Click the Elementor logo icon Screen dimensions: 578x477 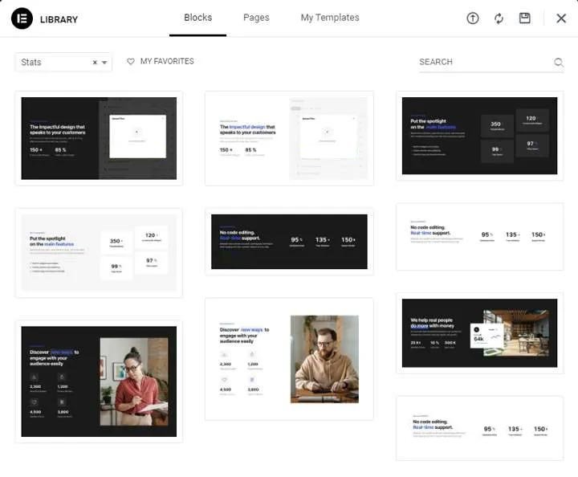tap(22, 18)
